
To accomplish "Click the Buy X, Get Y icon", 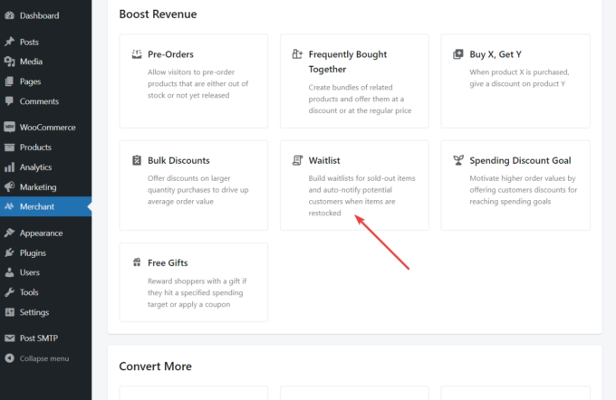I will point(458,54).
